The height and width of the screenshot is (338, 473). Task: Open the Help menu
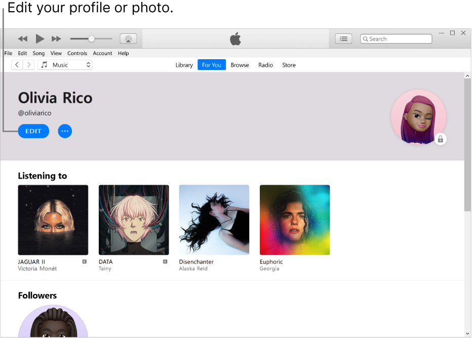coord(124,53)
